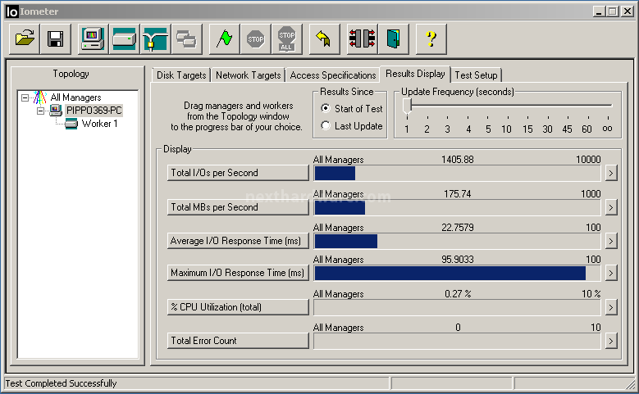Open details arrow for Maximum I/O Response Time
Image resolution: width=639 pixels, height=394 pixels.
click(610, 273)
